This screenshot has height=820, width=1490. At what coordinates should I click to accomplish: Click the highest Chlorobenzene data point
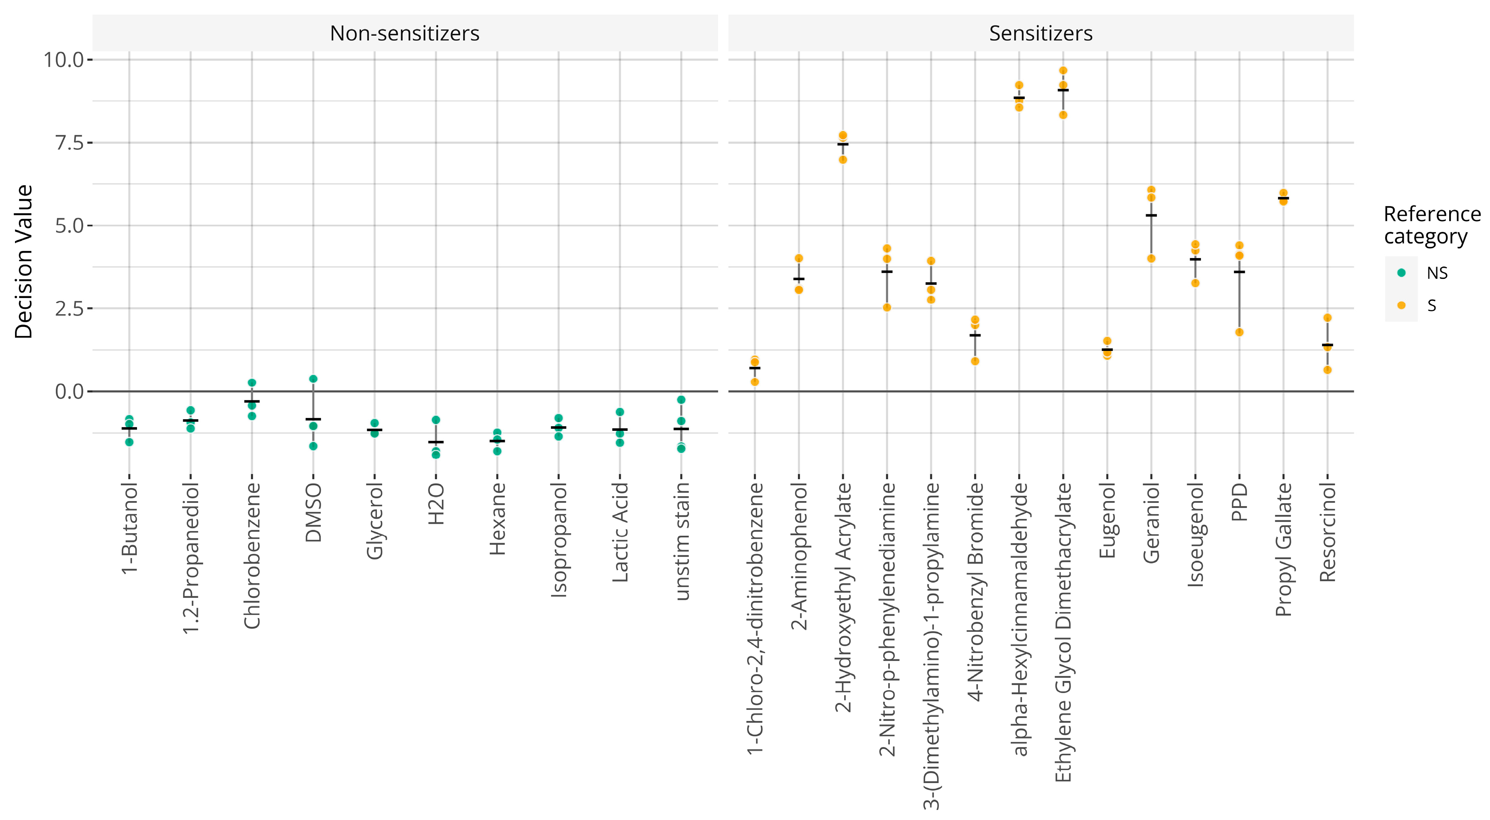[252, 383]
